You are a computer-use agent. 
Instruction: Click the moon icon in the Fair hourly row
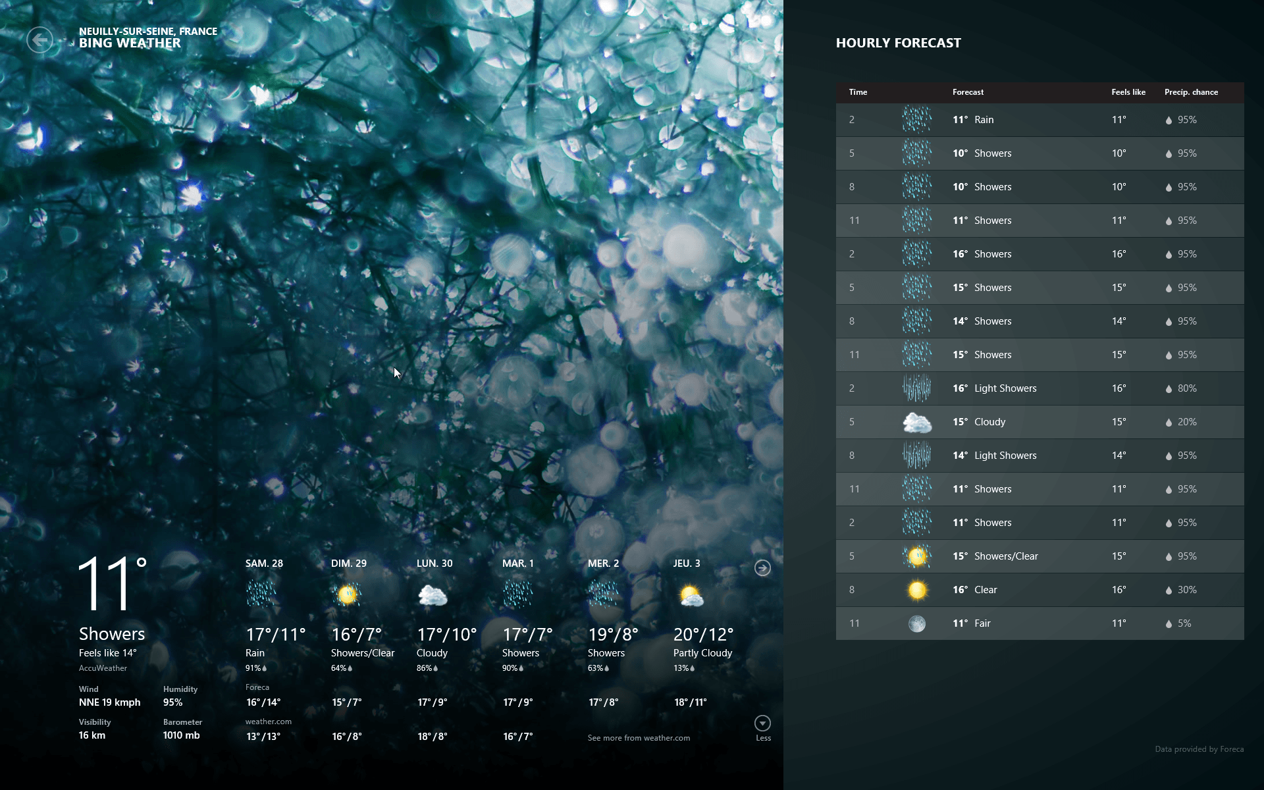(916, 623)
